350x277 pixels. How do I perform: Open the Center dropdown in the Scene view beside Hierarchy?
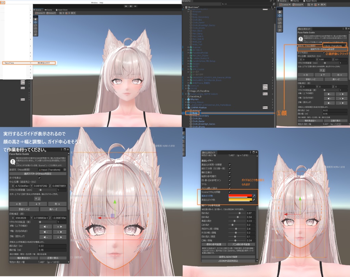(x=285, y=4)
